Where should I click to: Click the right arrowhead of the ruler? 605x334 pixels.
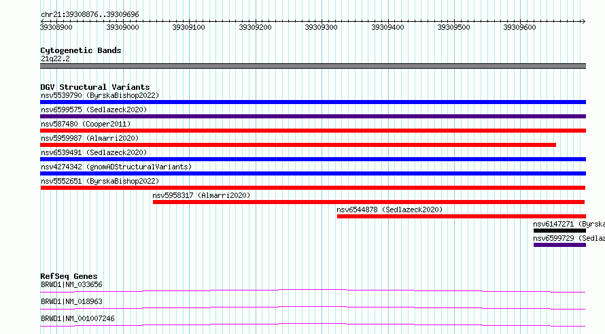[584, 21]
